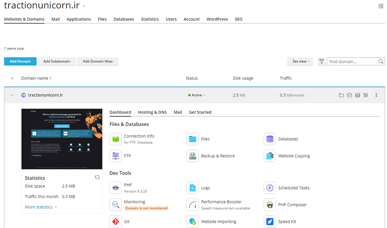387x228 pixels.
Task: Open the Databases top navigation tab
Action: pyautogui.click(x=124, y=19)
